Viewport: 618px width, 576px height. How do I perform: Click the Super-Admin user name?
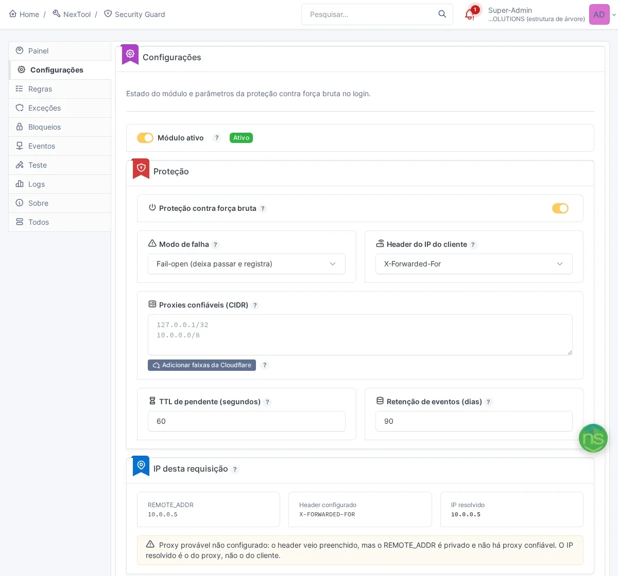[x=510, y=10]
